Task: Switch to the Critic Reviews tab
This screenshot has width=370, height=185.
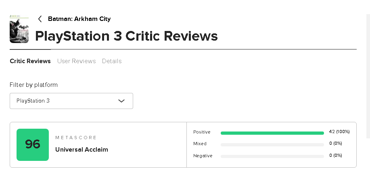Action: [x=30, y=61]
